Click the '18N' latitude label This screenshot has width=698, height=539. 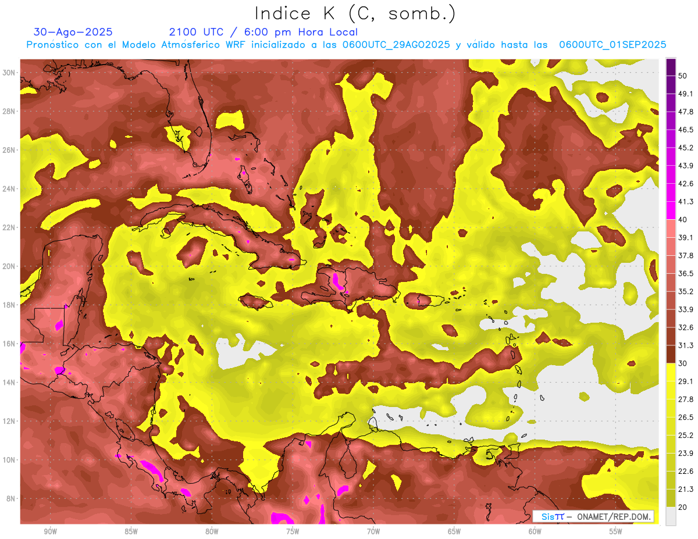9,305
